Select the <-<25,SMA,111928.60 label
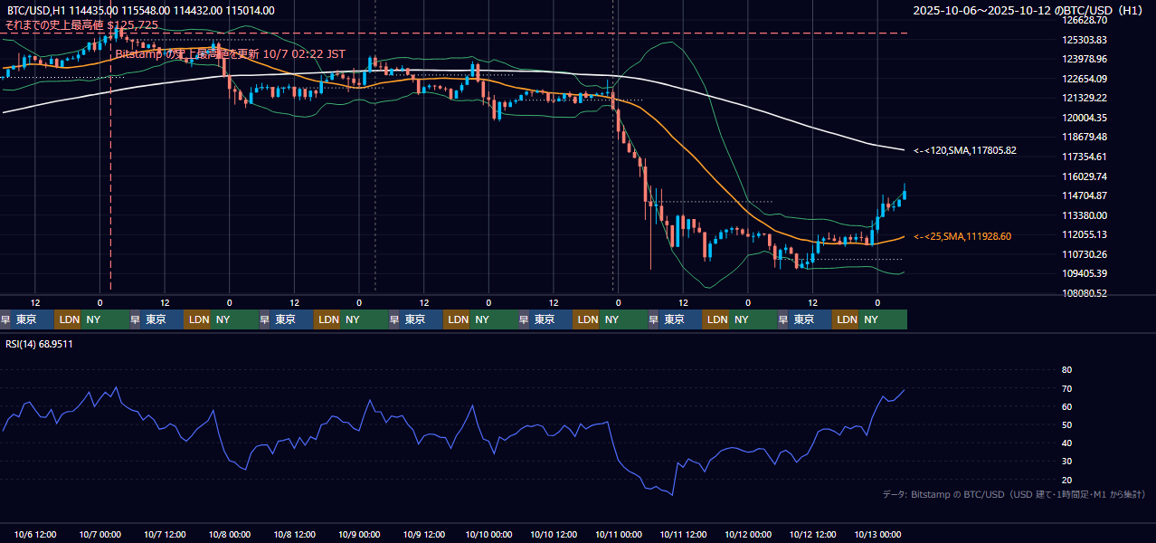This screenshot has width=1156, height=543. 962,236
